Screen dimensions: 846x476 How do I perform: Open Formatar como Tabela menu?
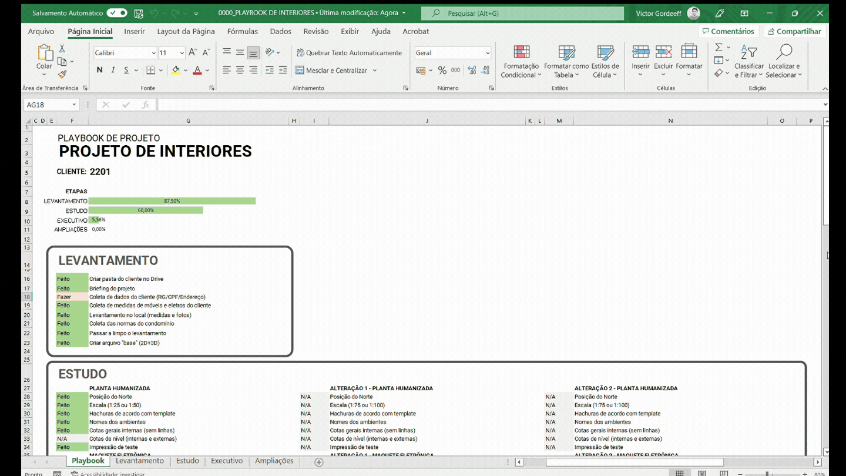click(566, 61)
